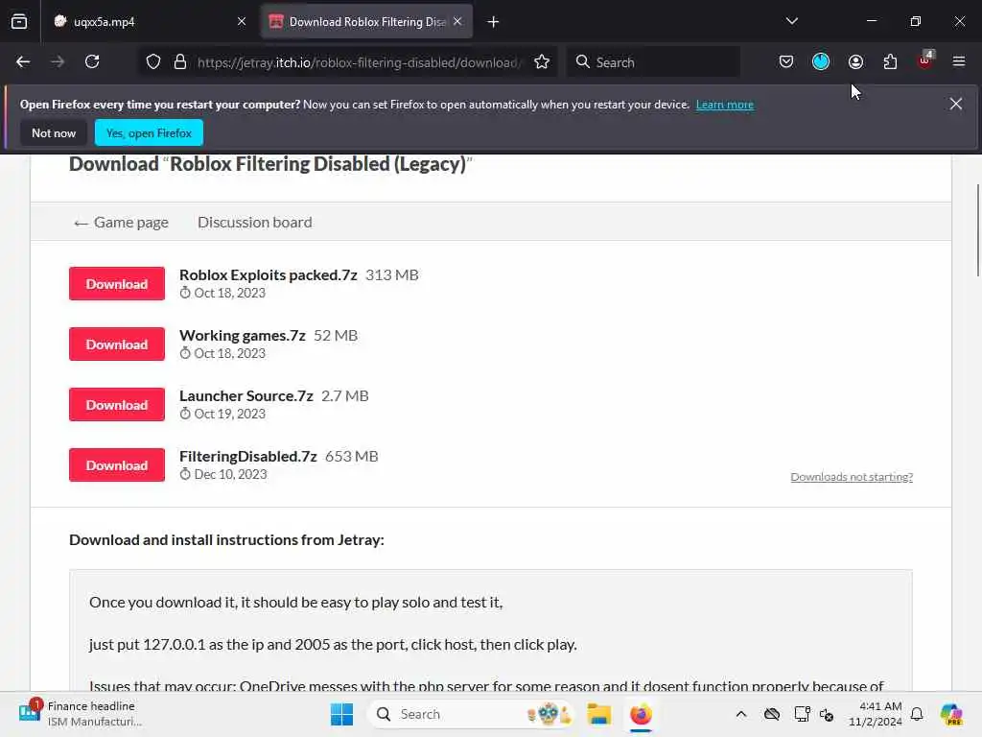This screenshot has height=737, width=982.
Task: Click the forward navigation arrow
Action: click(58, 62)
